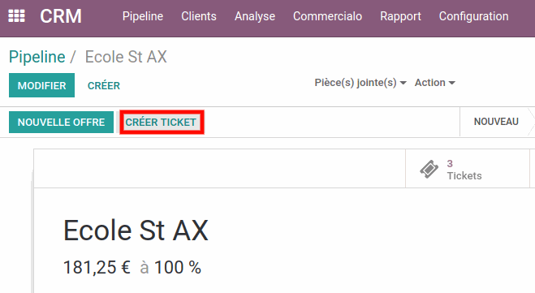Click the 181,25 € expected revenue value
The height and width of the screenshot is (293, 535).
point(97,267)
